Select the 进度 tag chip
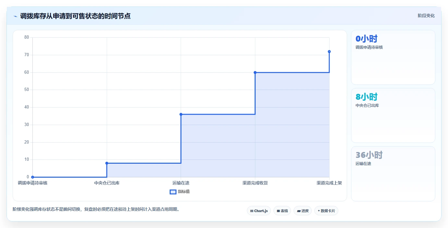The height and width of the screenshot is (228, 448). click(x=303, y=211)
